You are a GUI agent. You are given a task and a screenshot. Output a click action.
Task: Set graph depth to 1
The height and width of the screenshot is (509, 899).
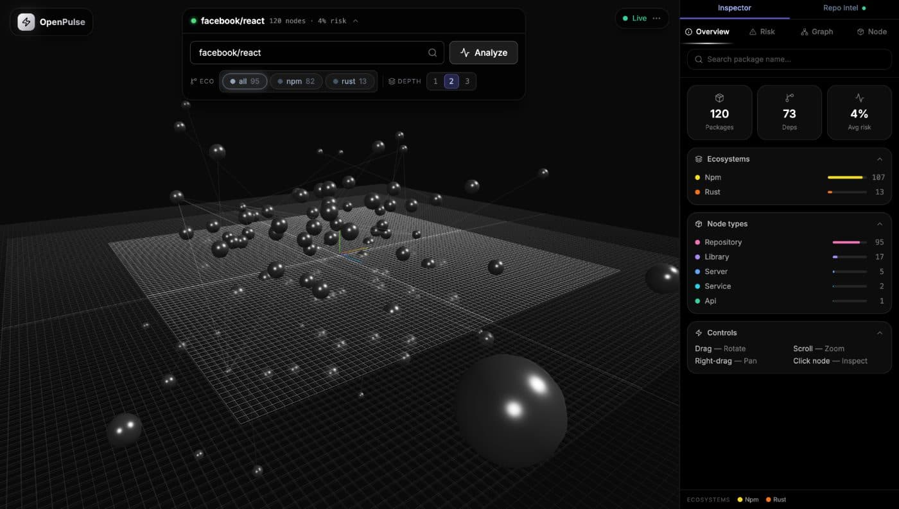435,82
